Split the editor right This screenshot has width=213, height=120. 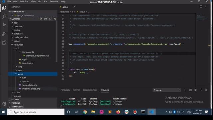[x=201, y=7]
